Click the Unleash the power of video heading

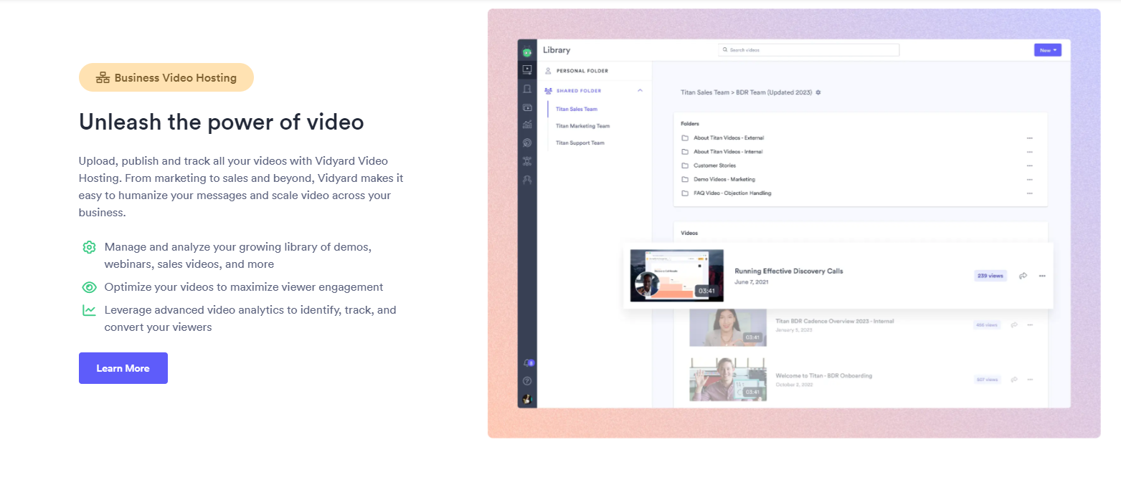pos(222,122)
